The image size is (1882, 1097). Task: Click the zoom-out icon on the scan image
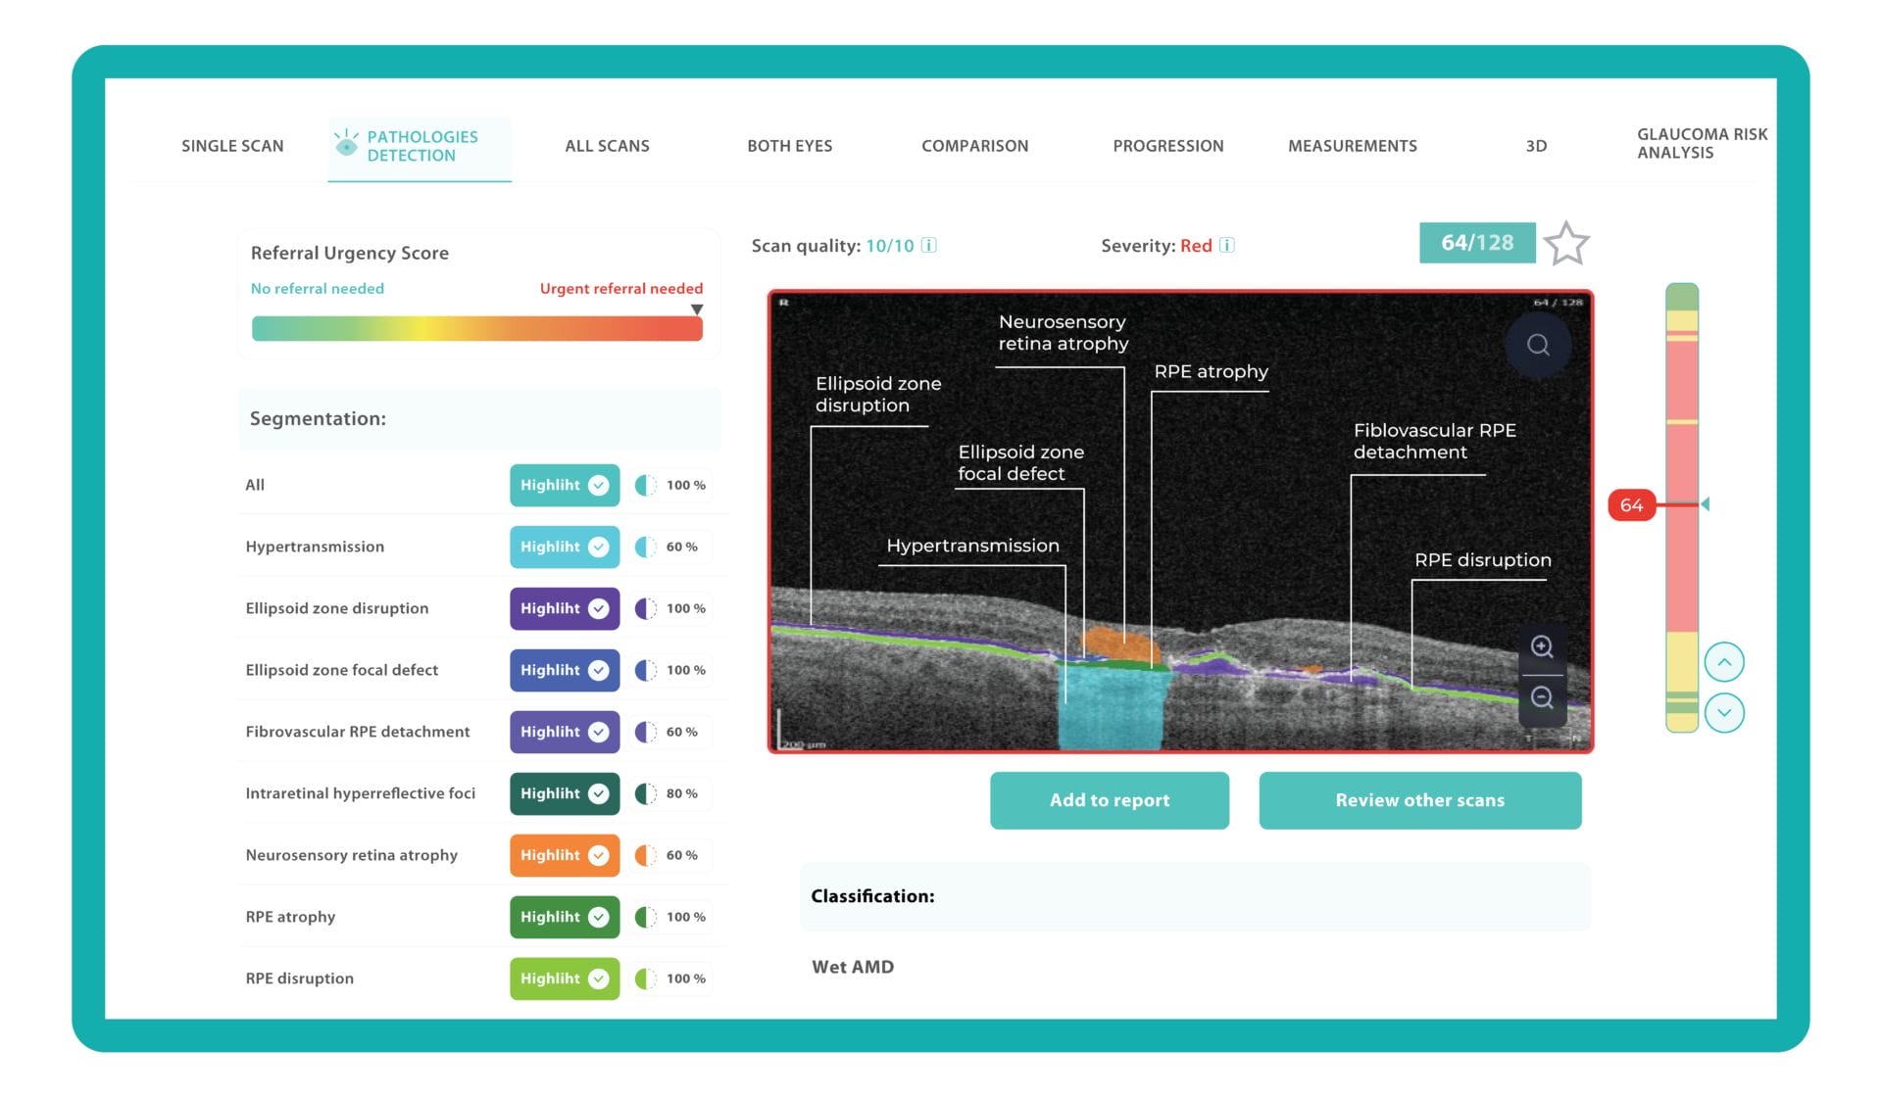[x=1542, y=697]
